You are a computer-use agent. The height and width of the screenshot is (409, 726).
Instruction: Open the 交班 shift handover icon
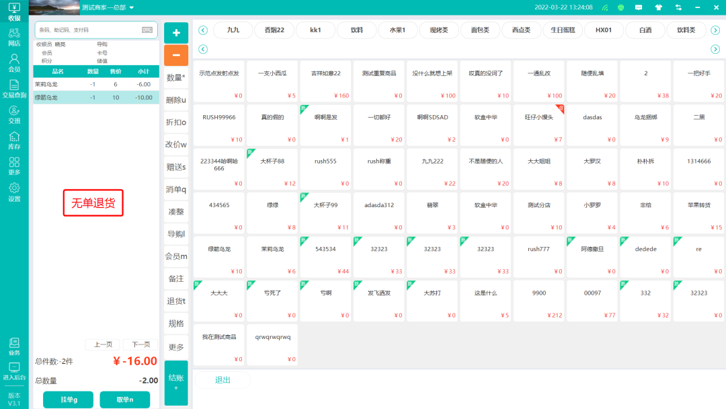coord(14,114)
